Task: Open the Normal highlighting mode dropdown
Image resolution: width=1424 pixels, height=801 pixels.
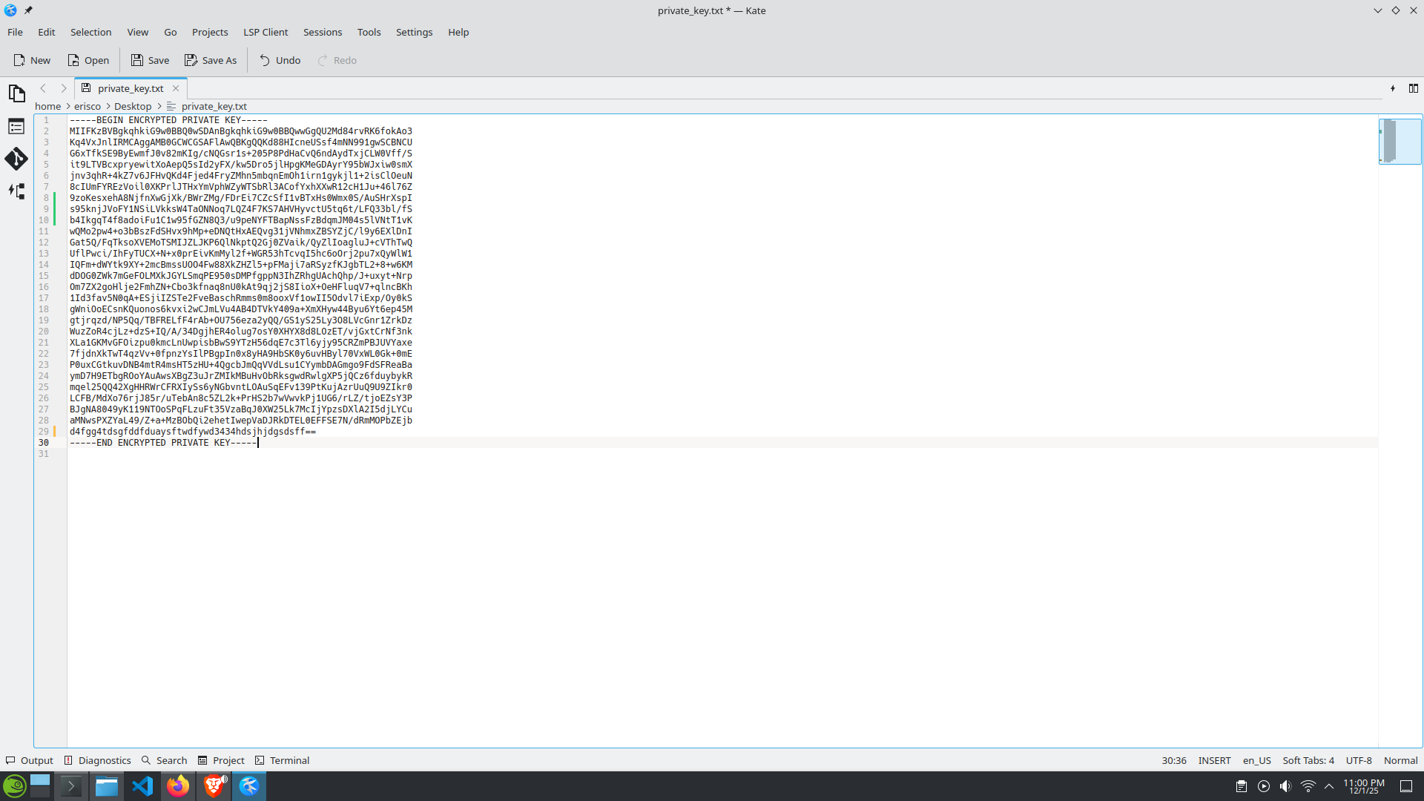Action: pyautogui.click(x=1400, y=760)
